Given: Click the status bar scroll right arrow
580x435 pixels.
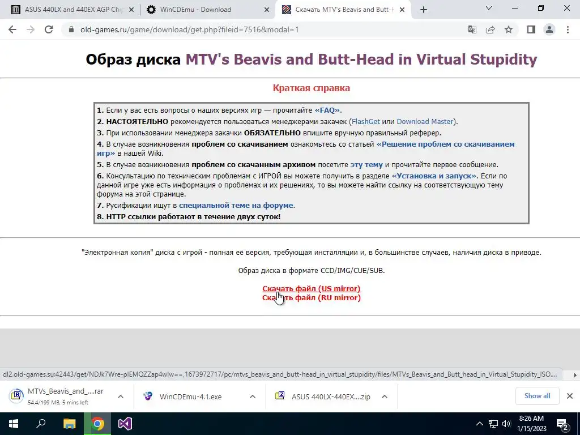Looking at the screenshot, I should tap(575, 375).
